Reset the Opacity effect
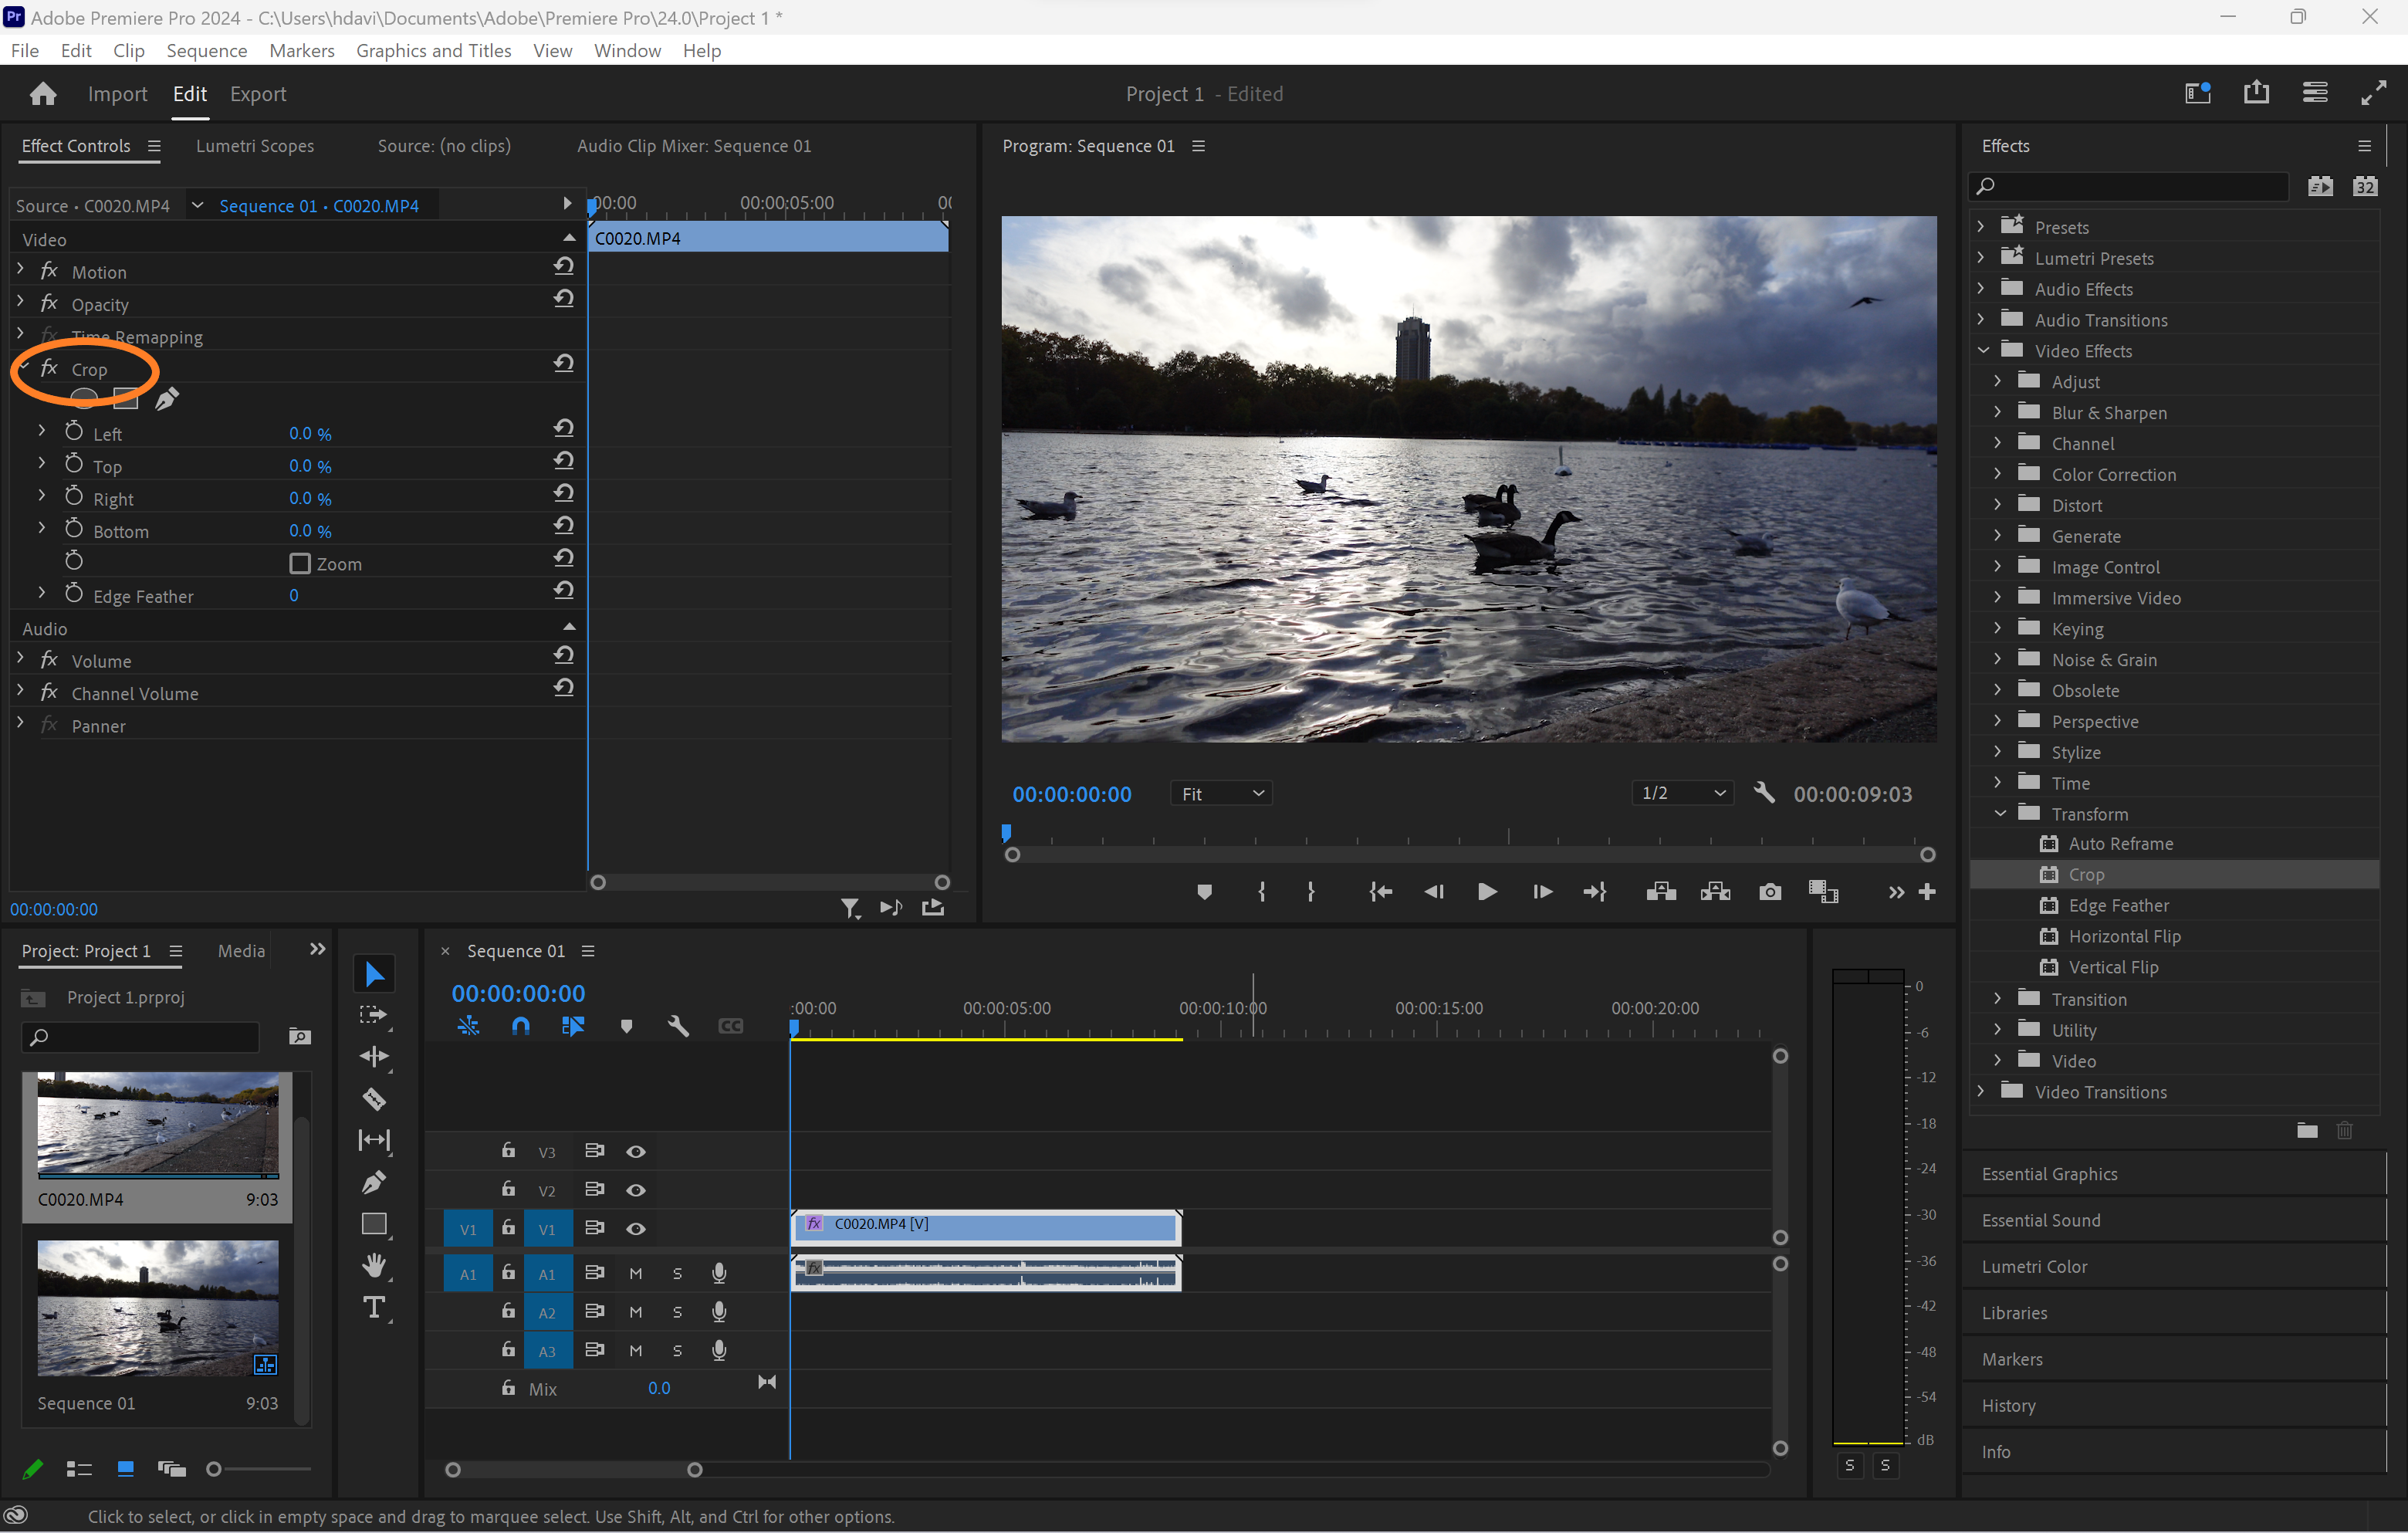 [x=564, y=298]
